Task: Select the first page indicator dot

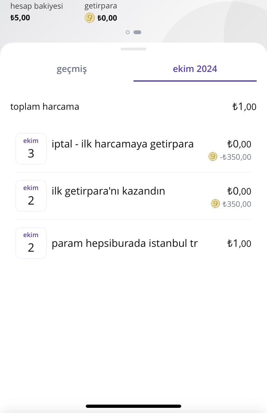Action: click(x=128, y=32)
